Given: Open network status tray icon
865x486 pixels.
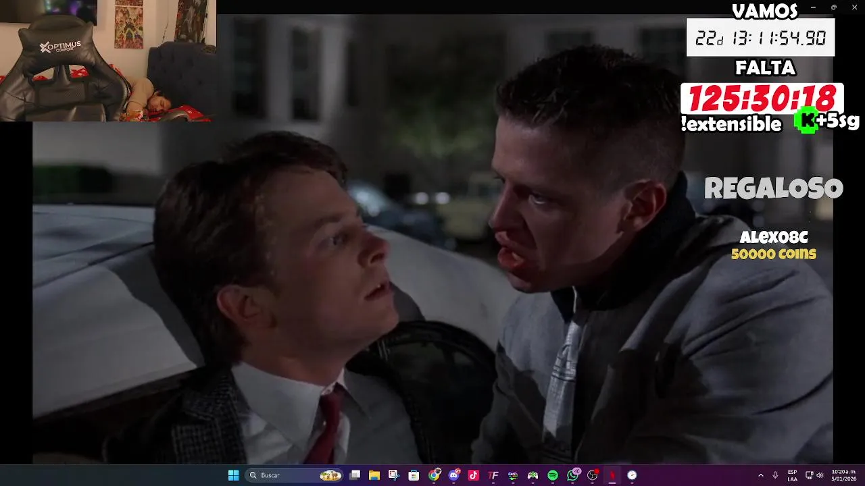Looking at the screenshot, I should click(809, 475).
